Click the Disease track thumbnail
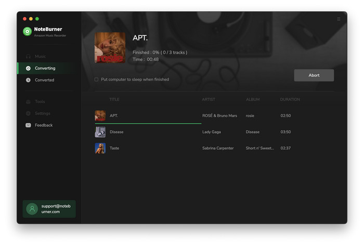This screenshot has width=364, height=246. point(100,132)
